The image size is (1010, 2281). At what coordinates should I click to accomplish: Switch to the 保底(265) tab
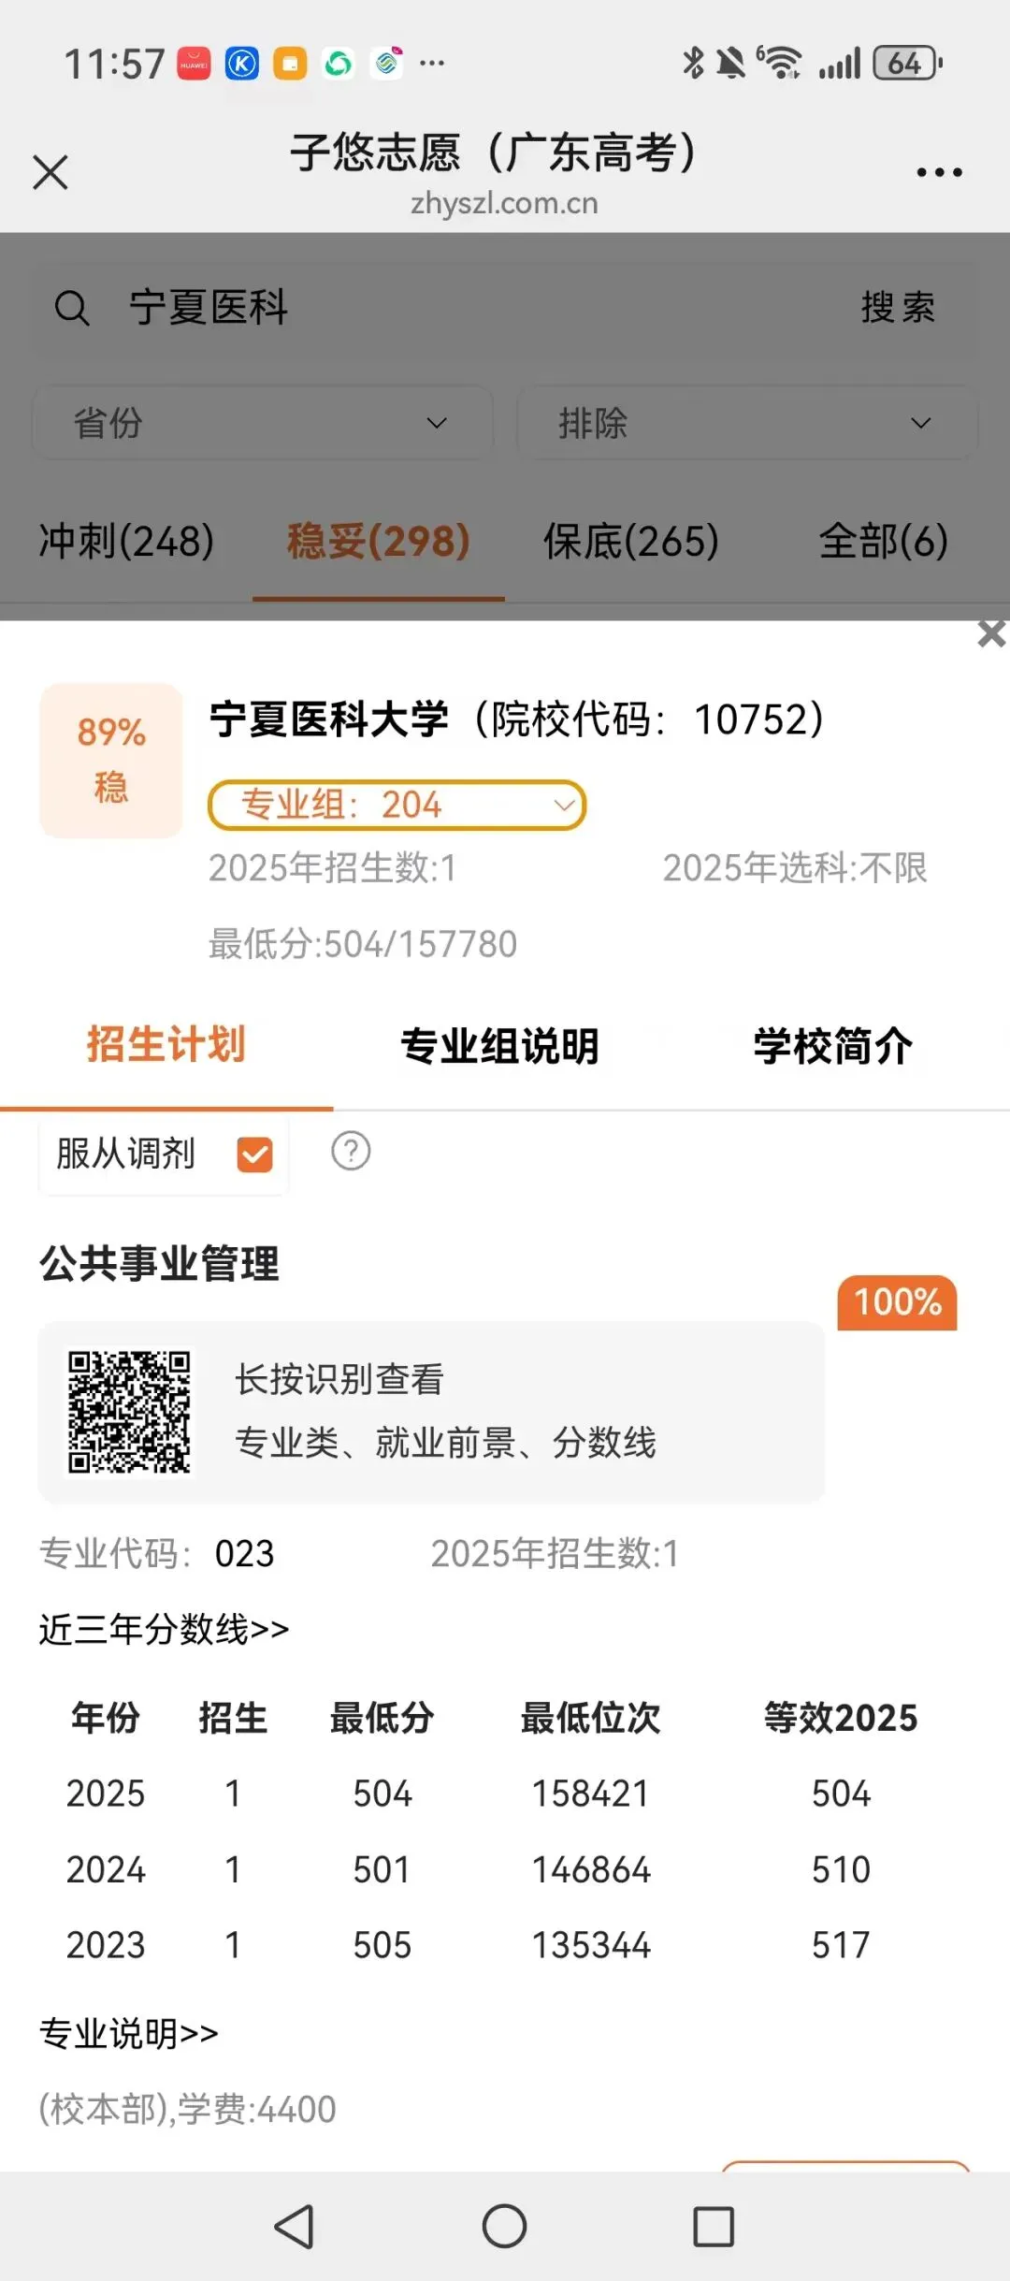click(631, 541)
